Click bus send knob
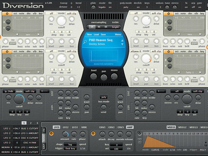 (x=103, y=107)
